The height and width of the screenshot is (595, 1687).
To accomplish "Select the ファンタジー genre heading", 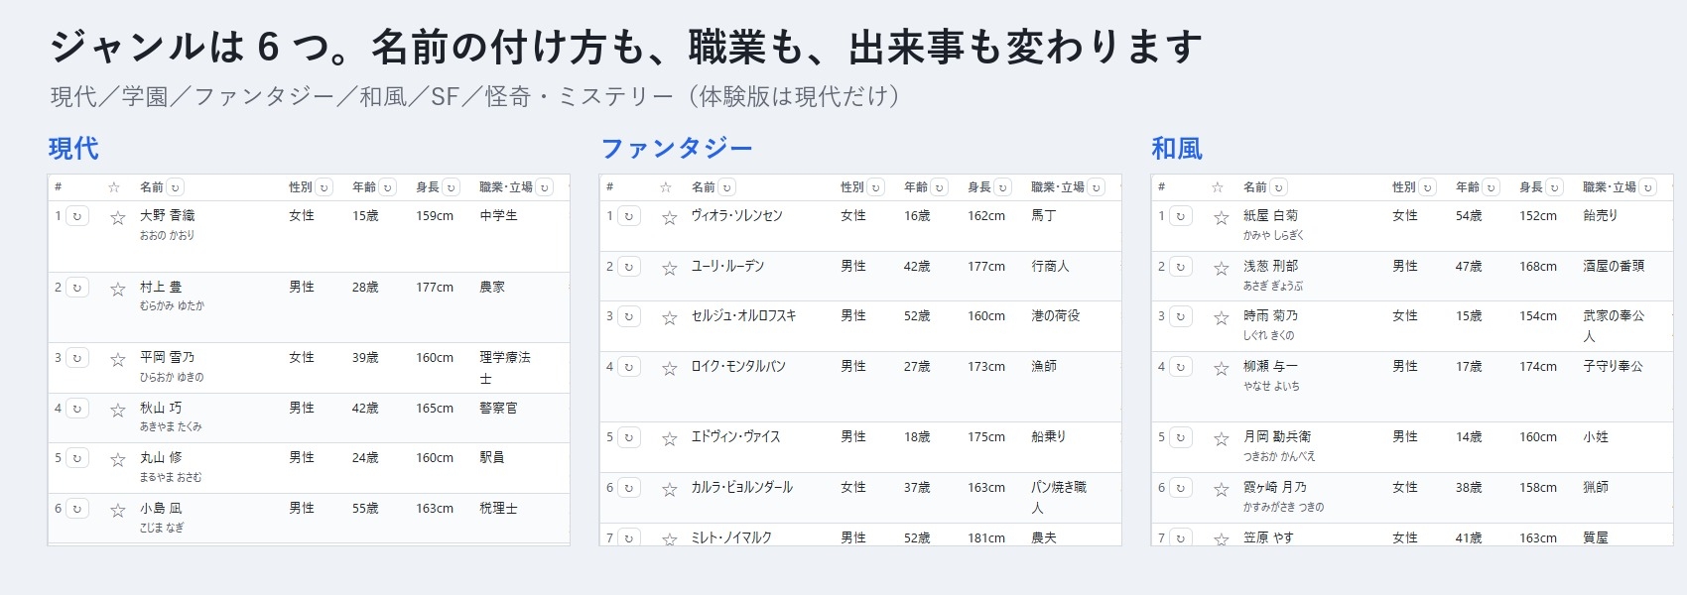I will click(677, 149).
